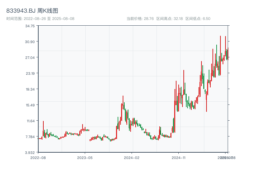Click the red candlestick spike near late 2023 peak
Image resolution: width=253 pixels, height=190 pixels.
(123, 102)
